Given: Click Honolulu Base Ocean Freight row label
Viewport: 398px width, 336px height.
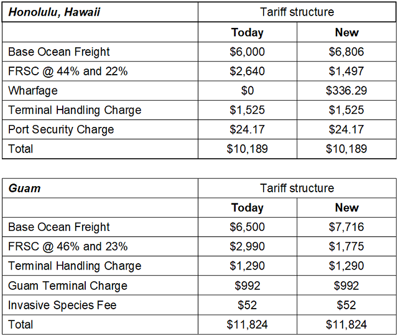Looking at the screenshot, I should pos(59,52).
